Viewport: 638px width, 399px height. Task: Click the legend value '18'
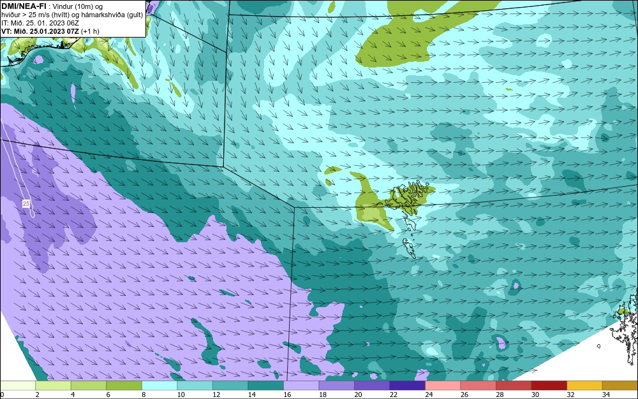point(322,395)
